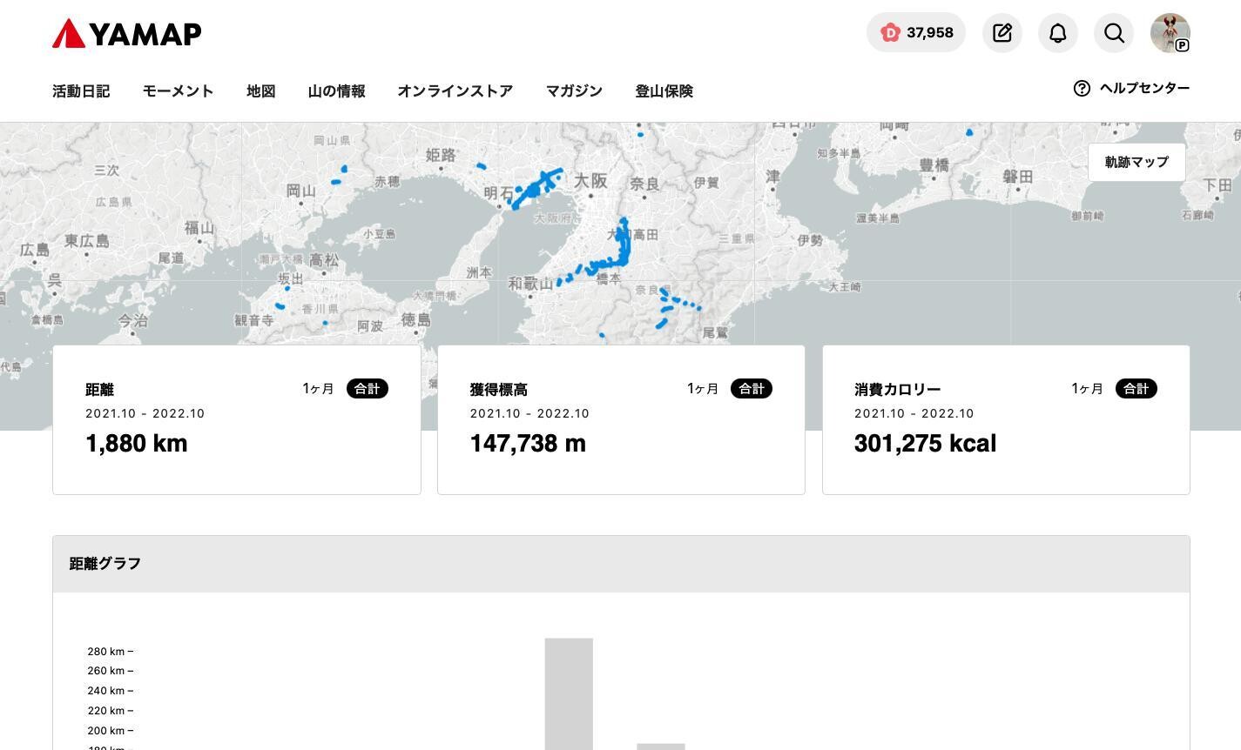The image size is (1241, 750).
Task: Expand the オンラインストア section
Action: pyautogui.click(x=455, y=91)
